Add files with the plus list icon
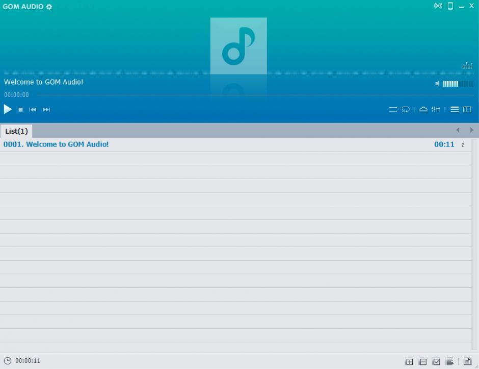The height and width of the screenshot is (369, 479). (409, 361)
